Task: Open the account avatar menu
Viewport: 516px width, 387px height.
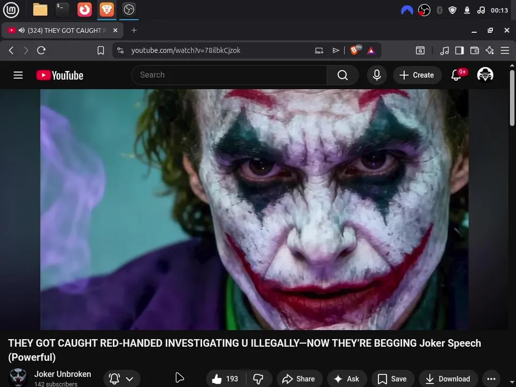Action: pyautogui.click(x=485, y=75)
